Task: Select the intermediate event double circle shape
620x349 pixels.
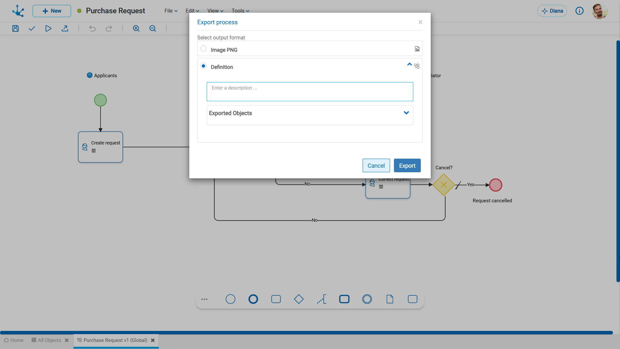Action: click(x=367, y=299)
